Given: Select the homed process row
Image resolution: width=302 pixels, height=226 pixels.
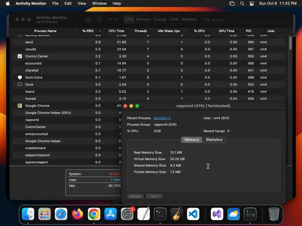Looking at the screenshot, I should pos(149,99).
